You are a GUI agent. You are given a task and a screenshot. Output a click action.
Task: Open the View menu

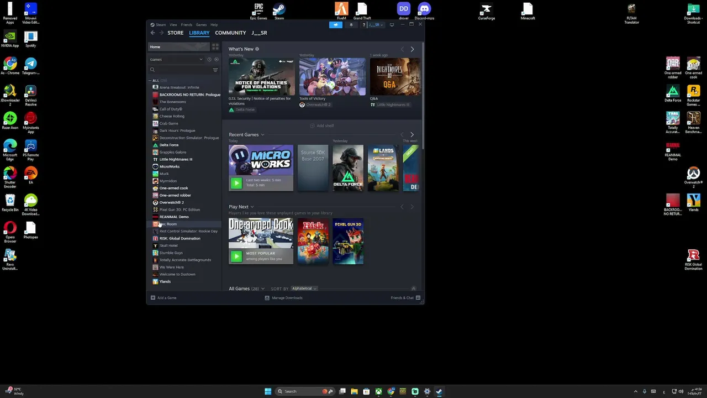[173, 25]
